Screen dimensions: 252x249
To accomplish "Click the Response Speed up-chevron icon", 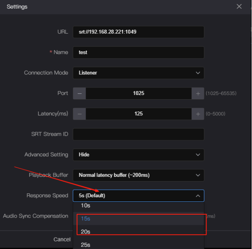I will 198,196.
